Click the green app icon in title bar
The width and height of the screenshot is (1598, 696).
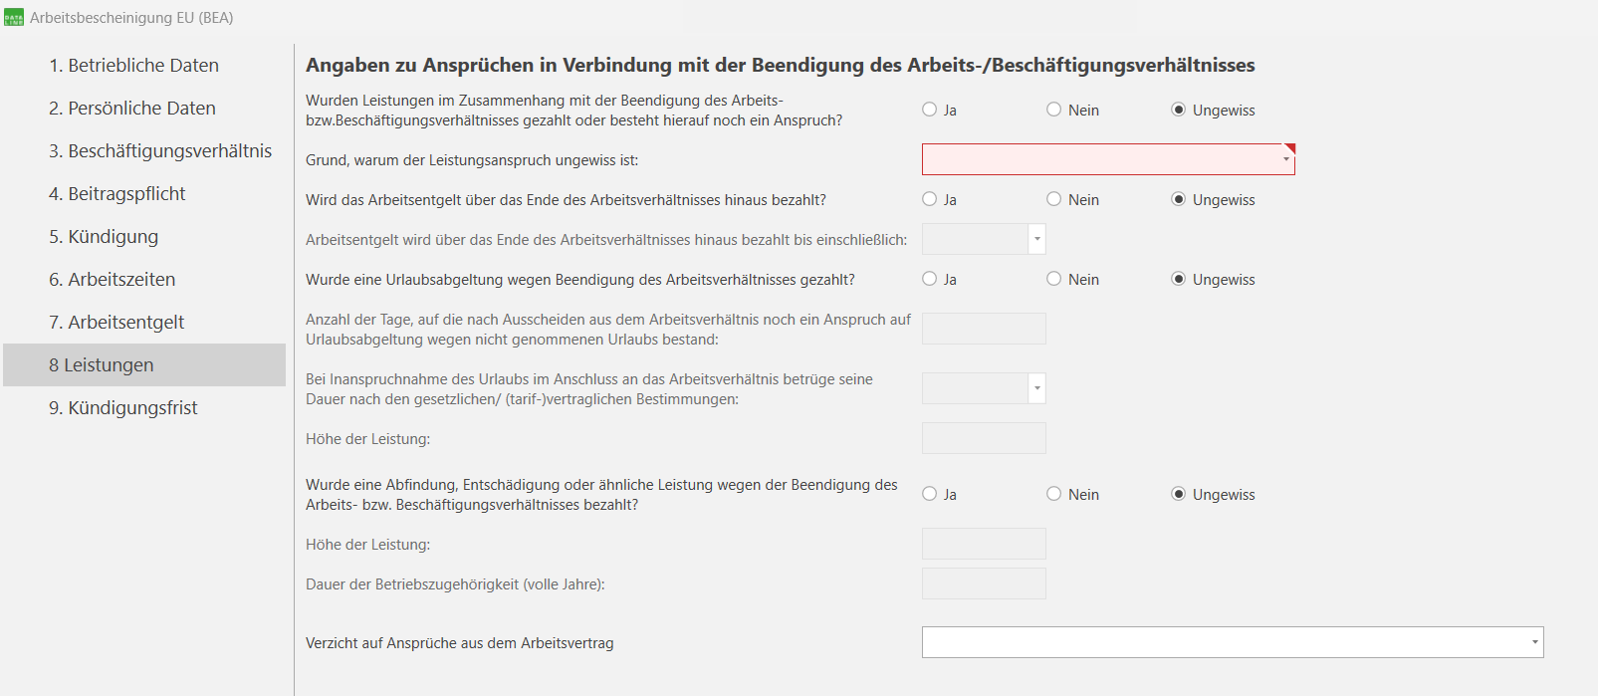pyautogui.click(x=14, y=18)
